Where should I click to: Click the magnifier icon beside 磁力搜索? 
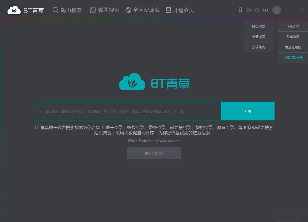(55, 10)
